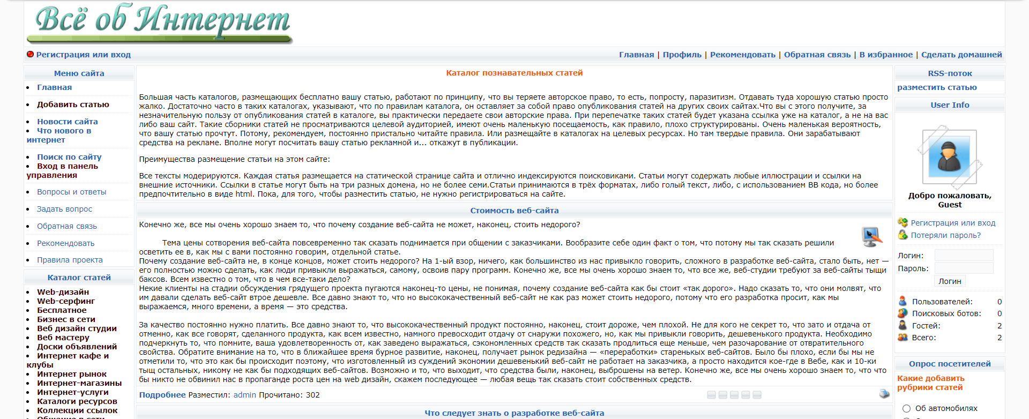Open the Интернет-магазины category

point(79,383)
